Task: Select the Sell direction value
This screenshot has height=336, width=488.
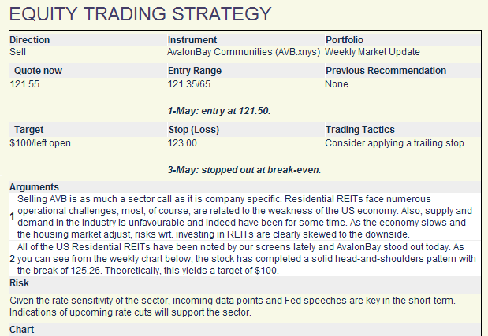Action: click(18, 52)
